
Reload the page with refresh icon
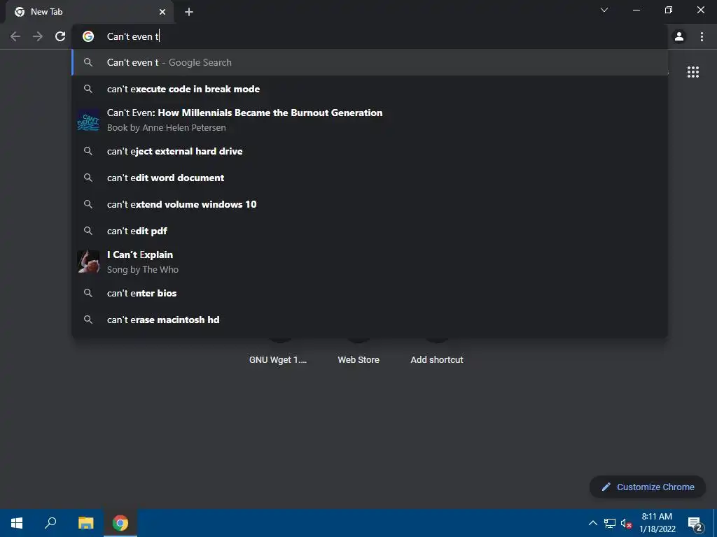pos(60,36)
